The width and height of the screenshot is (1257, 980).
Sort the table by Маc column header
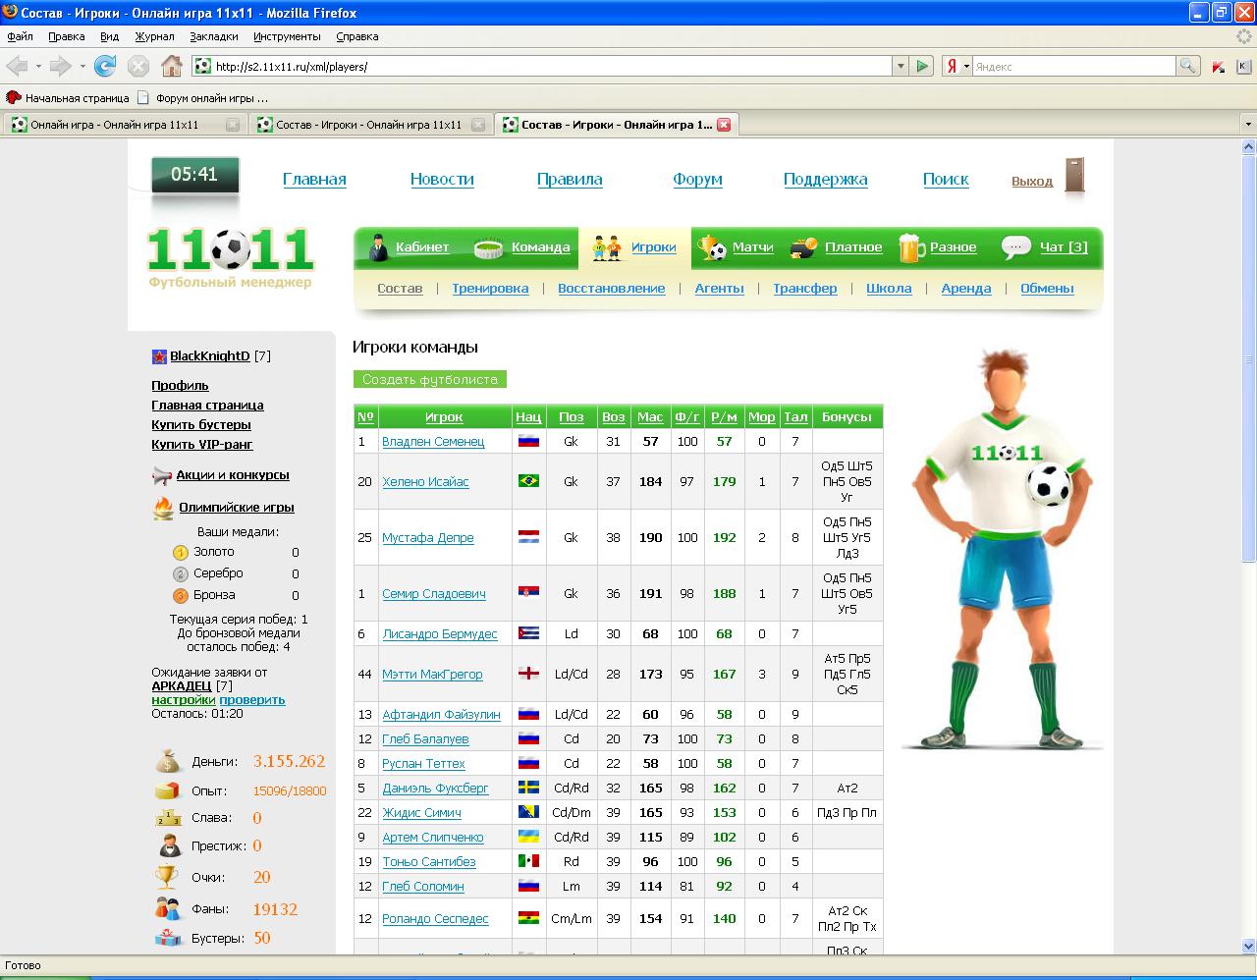coord(649,416)
